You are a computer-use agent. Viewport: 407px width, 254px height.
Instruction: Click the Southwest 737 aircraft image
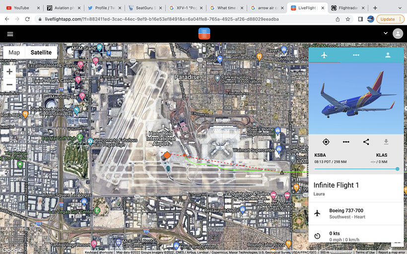point(356,99)
